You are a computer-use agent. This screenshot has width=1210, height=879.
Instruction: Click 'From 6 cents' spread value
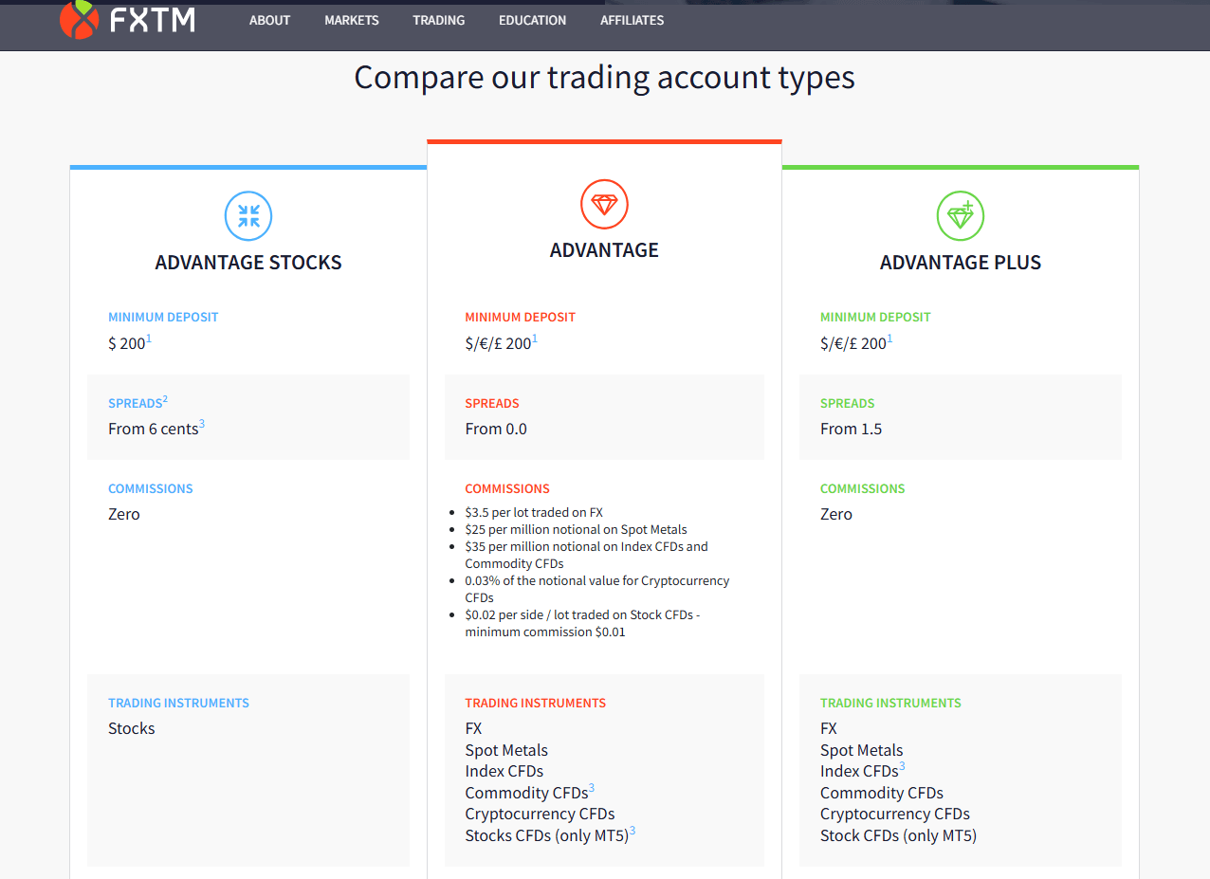154,430
